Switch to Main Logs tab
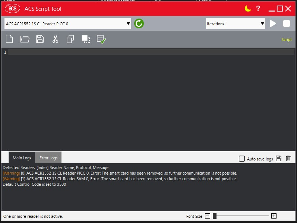 click(x=22, y=158)
